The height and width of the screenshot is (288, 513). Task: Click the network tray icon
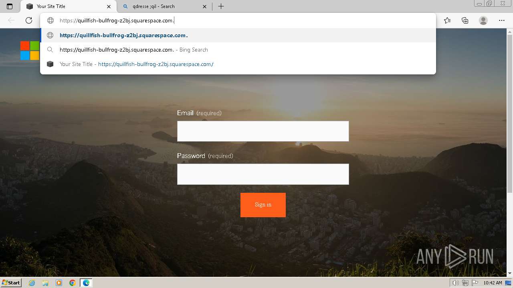465,283
